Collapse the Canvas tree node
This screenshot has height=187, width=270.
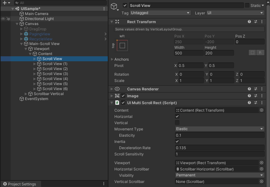click(17, 24)
